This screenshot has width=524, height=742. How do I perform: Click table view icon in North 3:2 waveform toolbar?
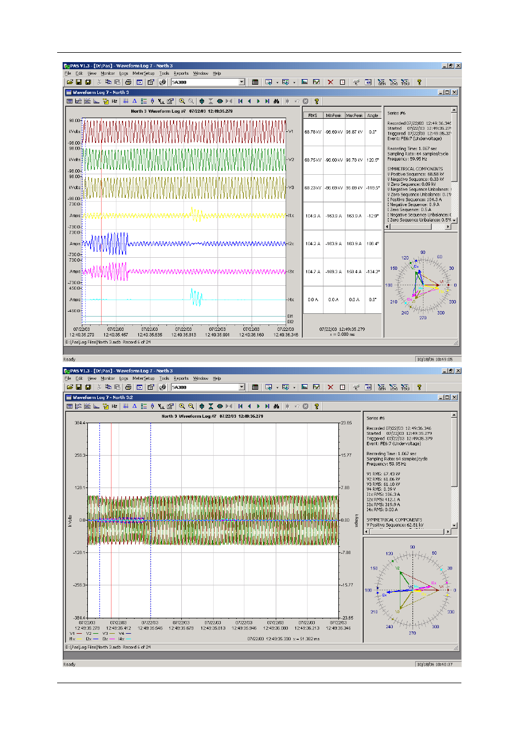click(x=69, y=406)
